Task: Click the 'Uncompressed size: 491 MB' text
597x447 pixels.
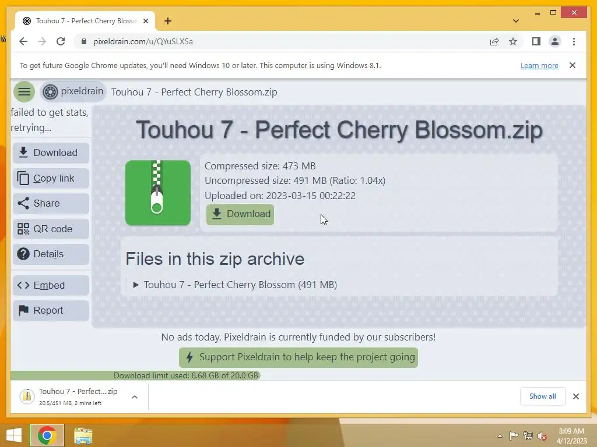Action: click(295, 180)
